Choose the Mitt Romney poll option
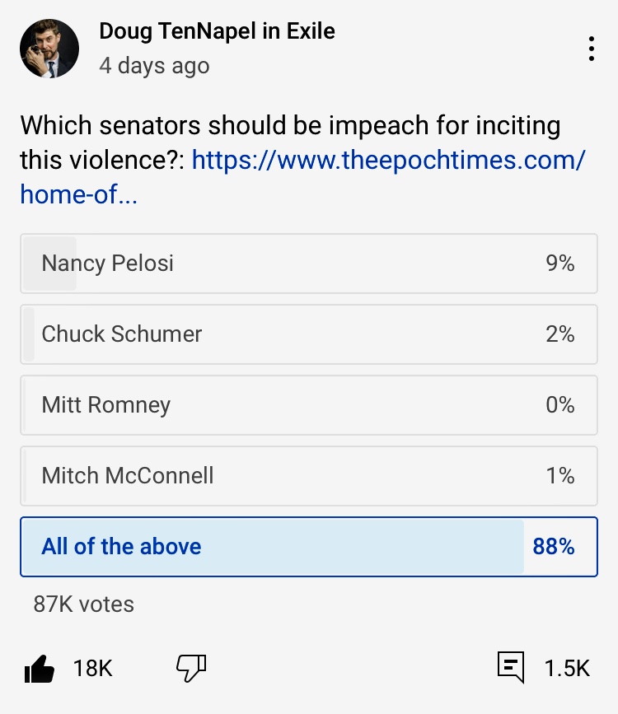 tap(308, 405)
